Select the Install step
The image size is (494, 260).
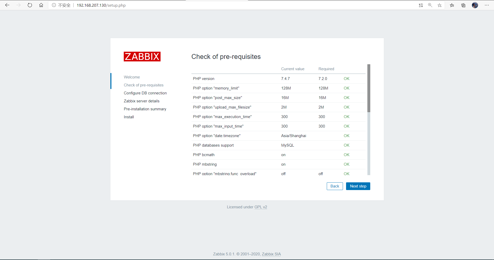click(x=129, y=117)
